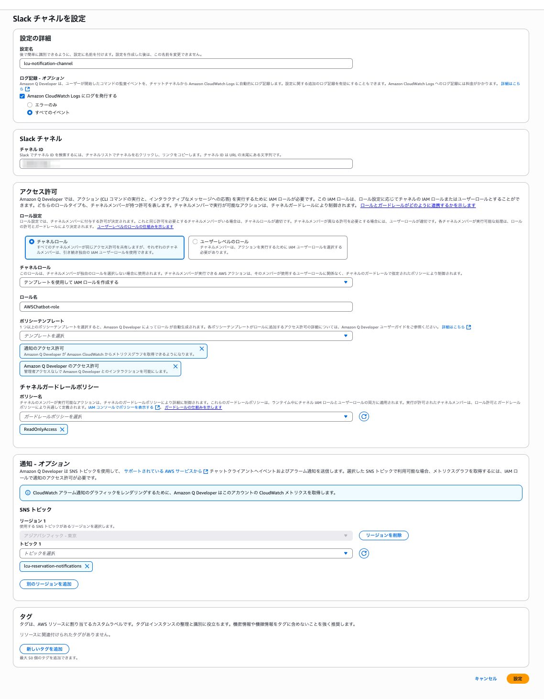The height and width of the screenshot is (699, 544).
Task: Click the orange 設定 button
Action: pos(518,679)
